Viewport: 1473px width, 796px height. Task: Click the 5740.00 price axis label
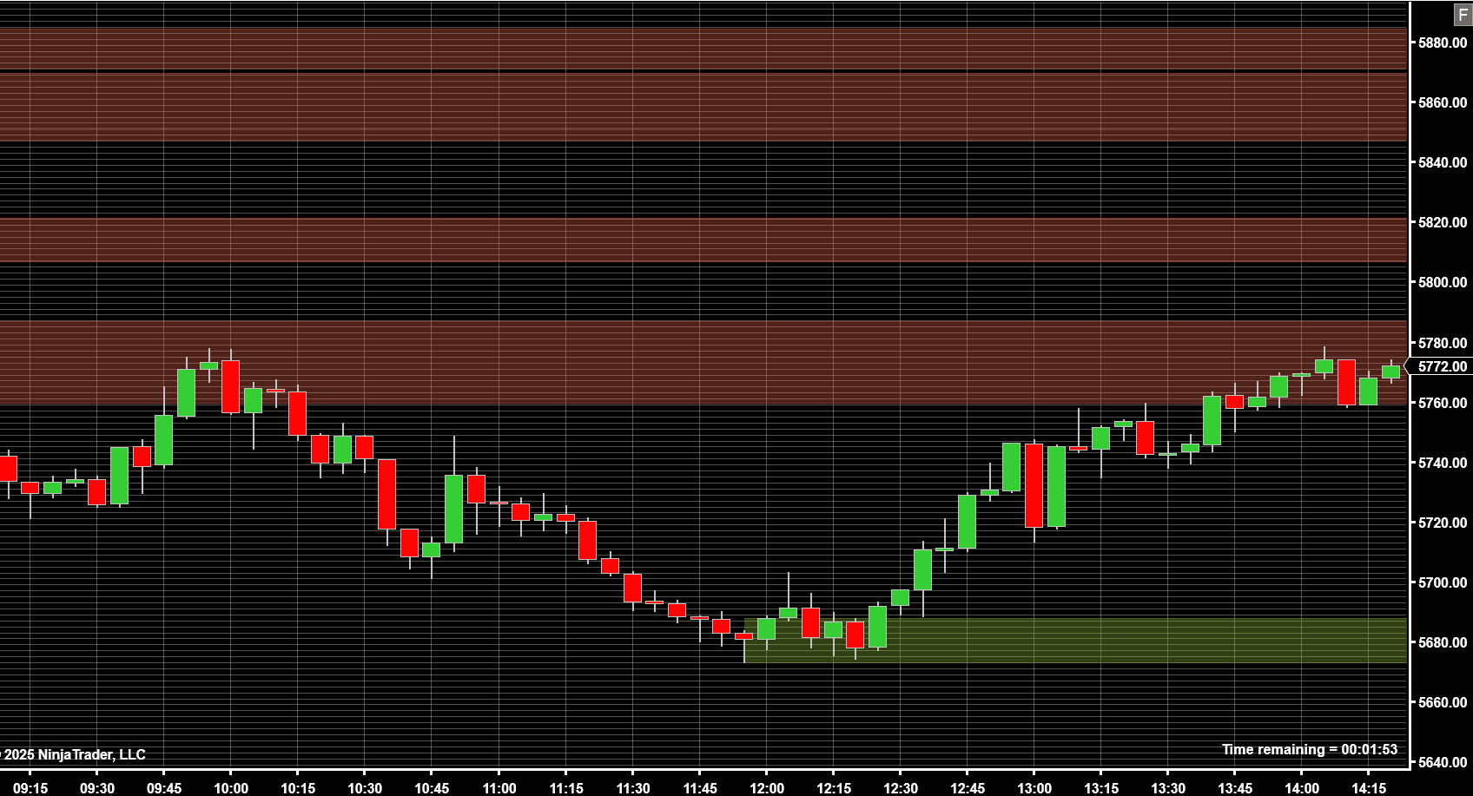(1443, 463)
